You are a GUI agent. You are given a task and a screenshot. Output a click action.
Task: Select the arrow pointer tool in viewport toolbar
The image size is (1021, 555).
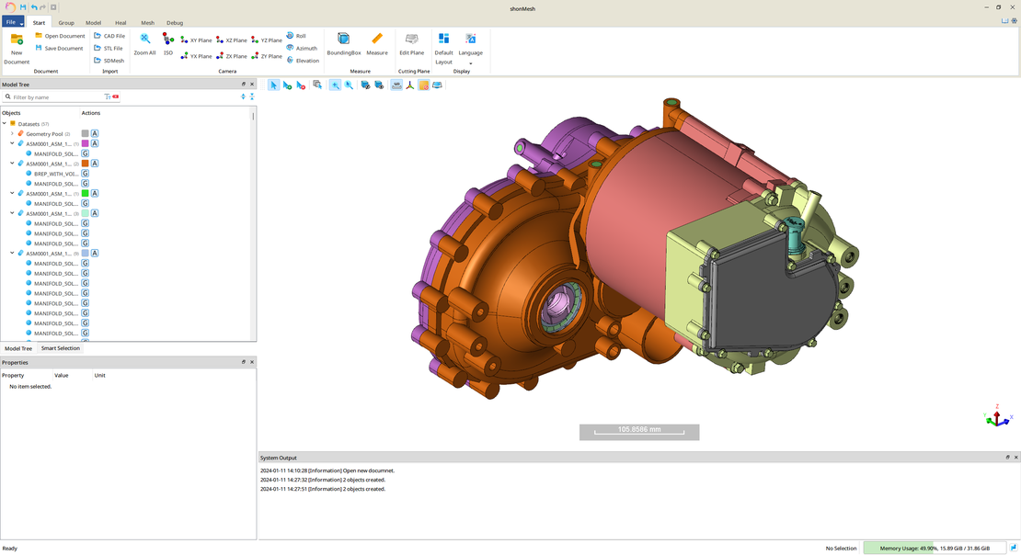coord(273,85)
